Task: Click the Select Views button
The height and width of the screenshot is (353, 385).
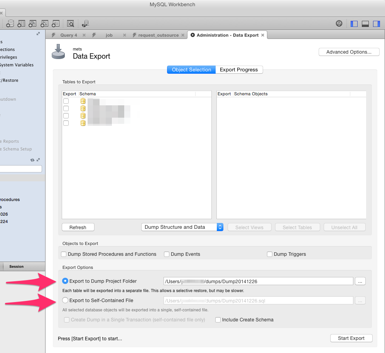Action: point(250,227)
